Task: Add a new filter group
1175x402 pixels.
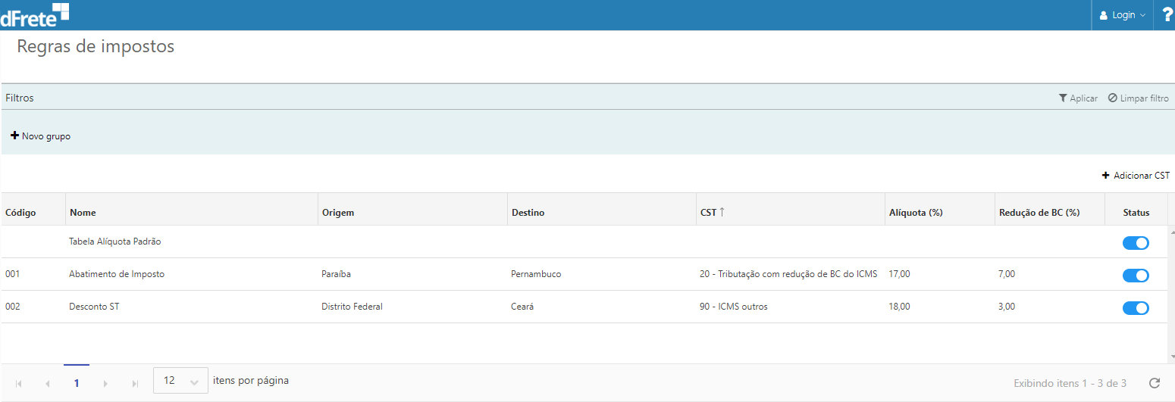Action: 41,136
